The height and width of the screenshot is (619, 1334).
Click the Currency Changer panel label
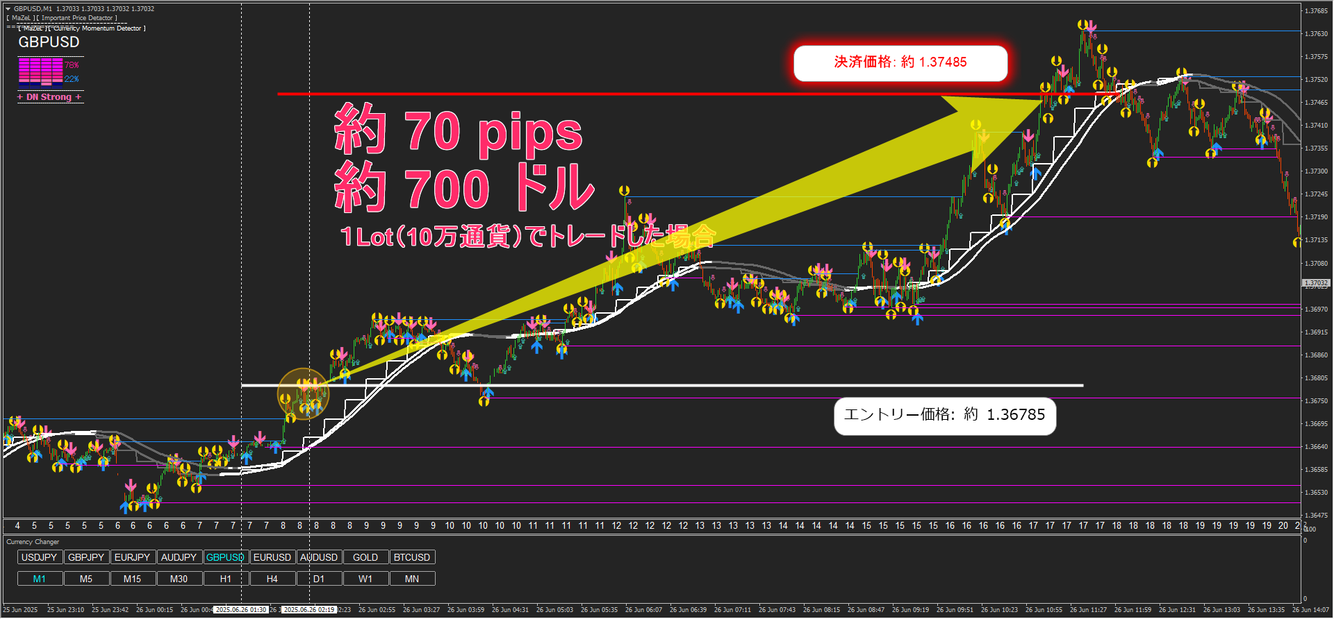click(33, 542)
